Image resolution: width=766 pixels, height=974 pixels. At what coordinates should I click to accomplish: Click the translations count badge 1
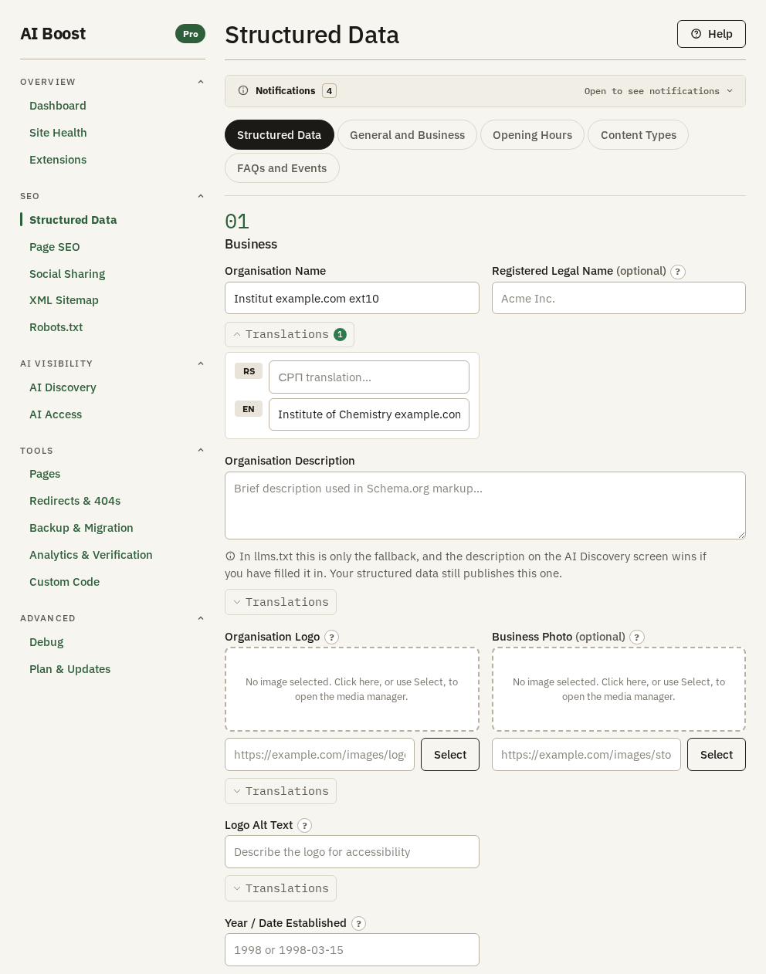point(340,334)
